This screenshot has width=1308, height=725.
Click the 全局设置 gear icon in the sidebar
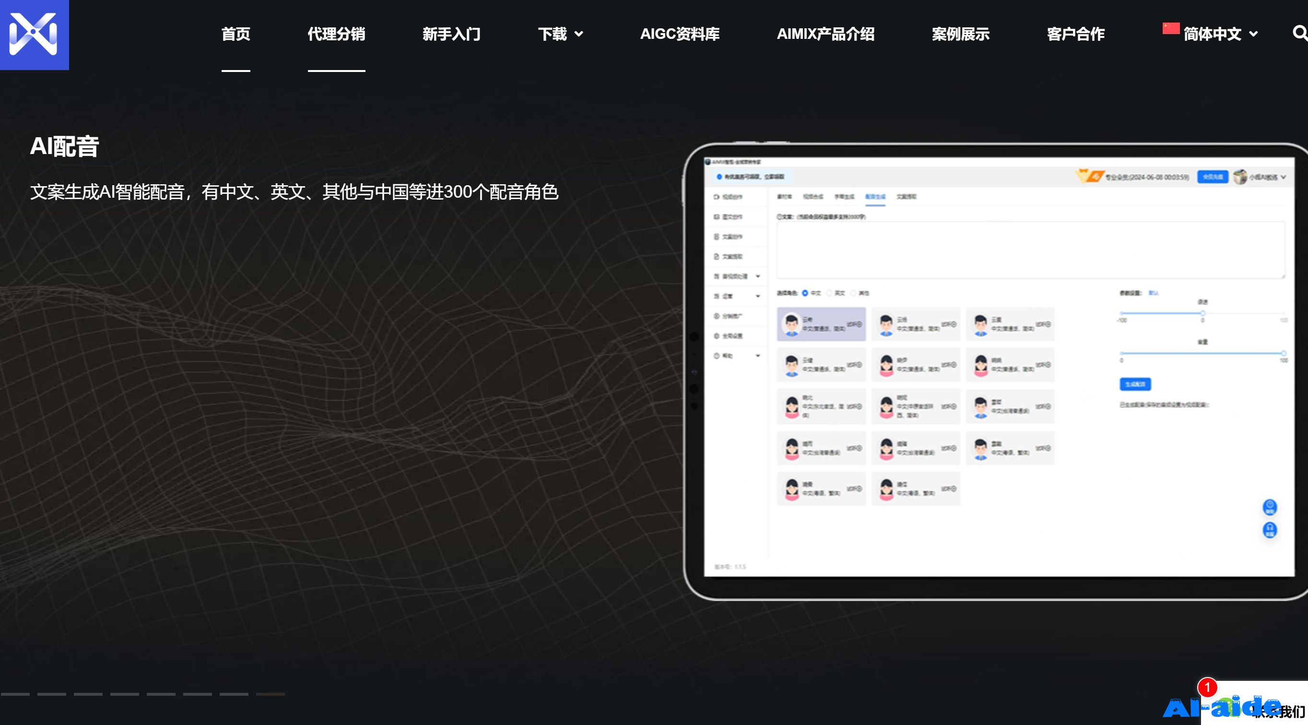click(x=717, y=336)
